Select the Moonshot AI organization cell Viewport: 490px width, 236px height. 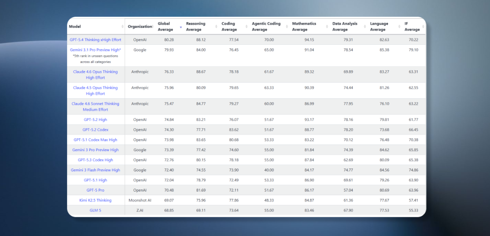tap(140, 200)
